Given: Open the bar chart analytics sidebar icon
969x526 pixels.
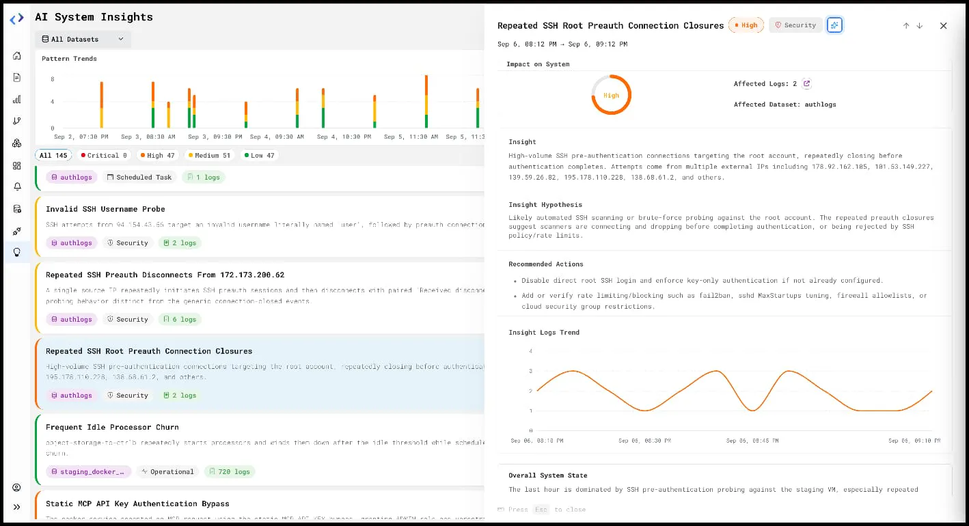Looking at the screenshot, I should point(17,99).
